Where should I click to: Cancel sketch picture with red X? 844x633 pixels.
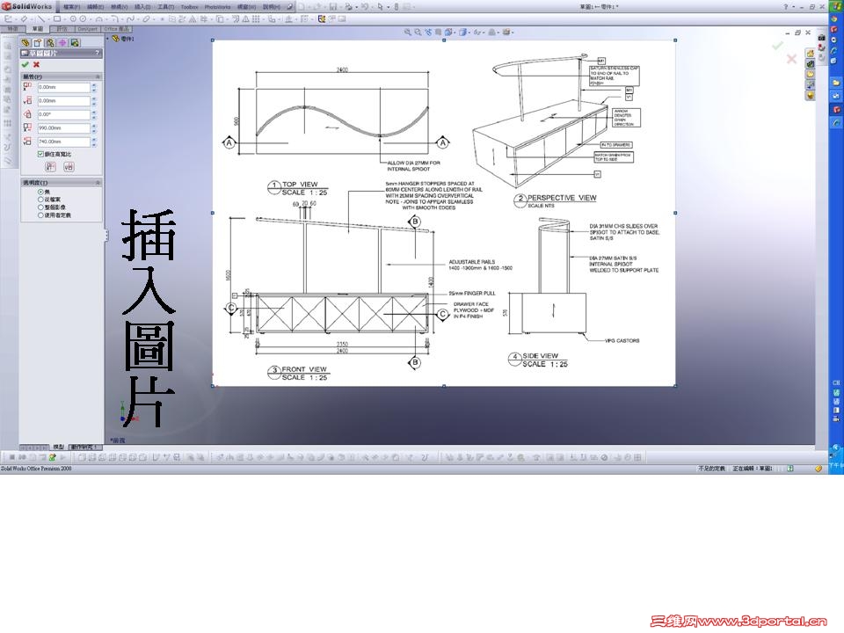[x=37, y=64]
